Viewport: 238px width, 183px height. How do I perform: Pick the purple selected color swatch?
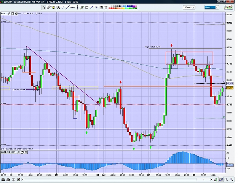134,6
